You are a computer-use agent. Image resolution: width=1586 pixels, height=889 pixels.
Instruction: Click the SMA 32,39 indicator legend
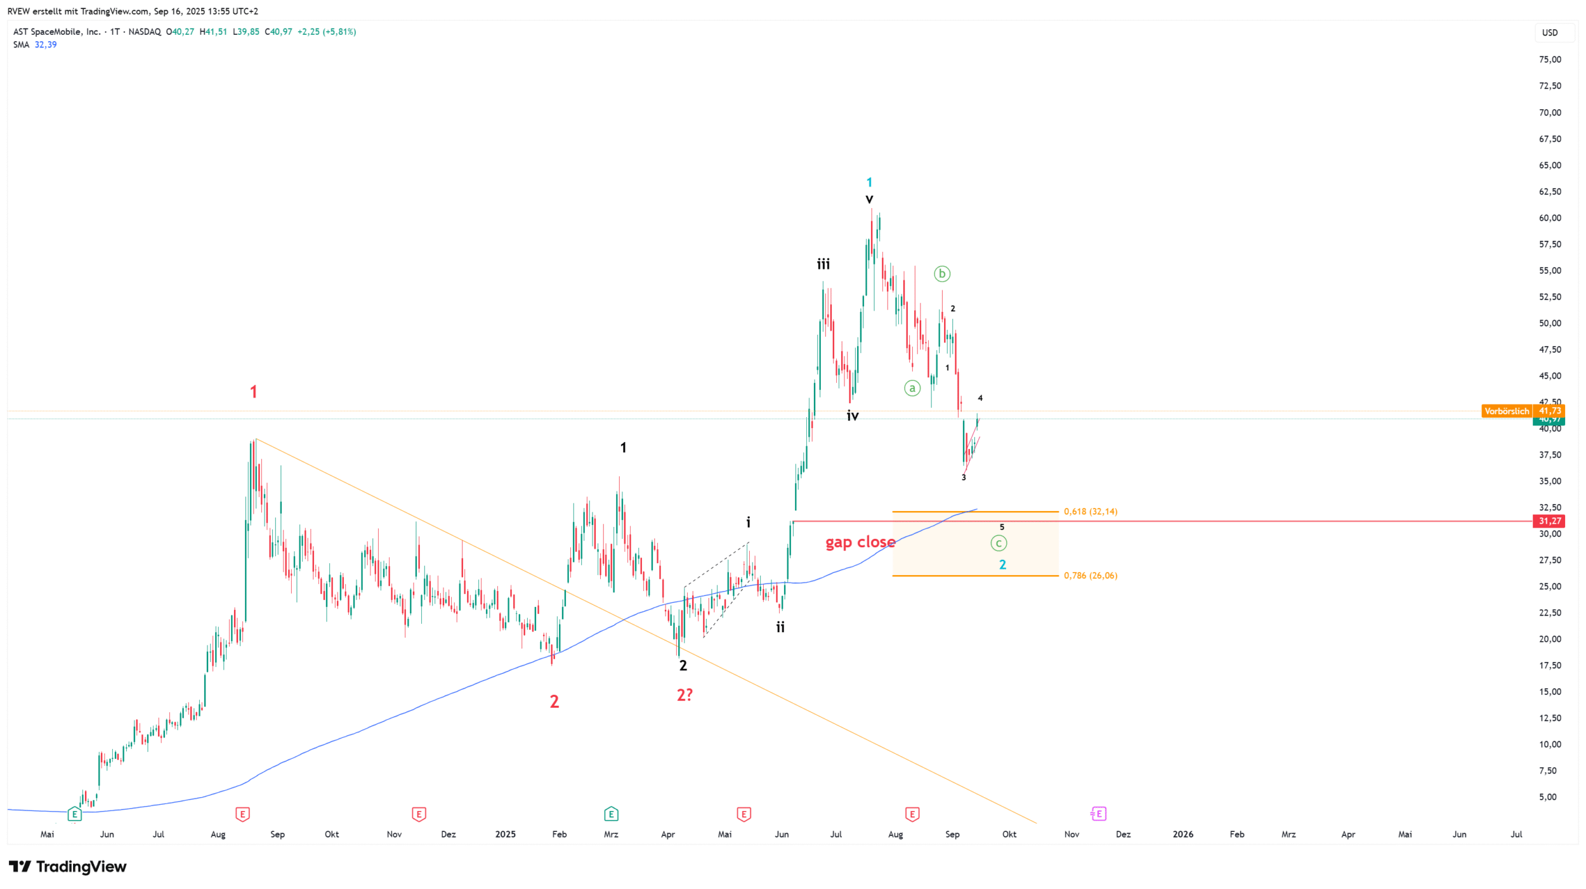pyautogui.click(x=35, y=44)
